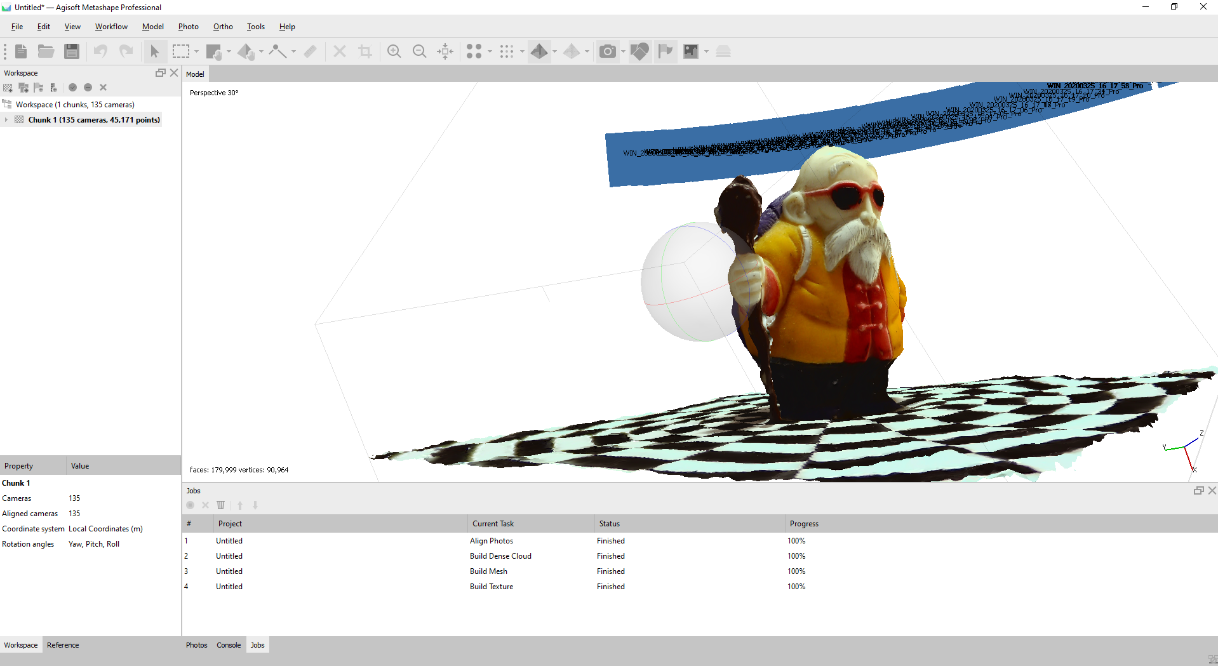Expand the Chunk 1 tree node
1218x666 pixels.
tap(6, 120)
